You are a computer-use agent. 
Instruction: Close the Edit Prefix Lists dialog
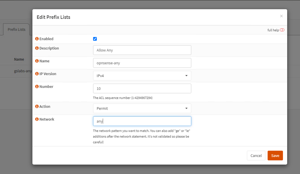[281, 16]
